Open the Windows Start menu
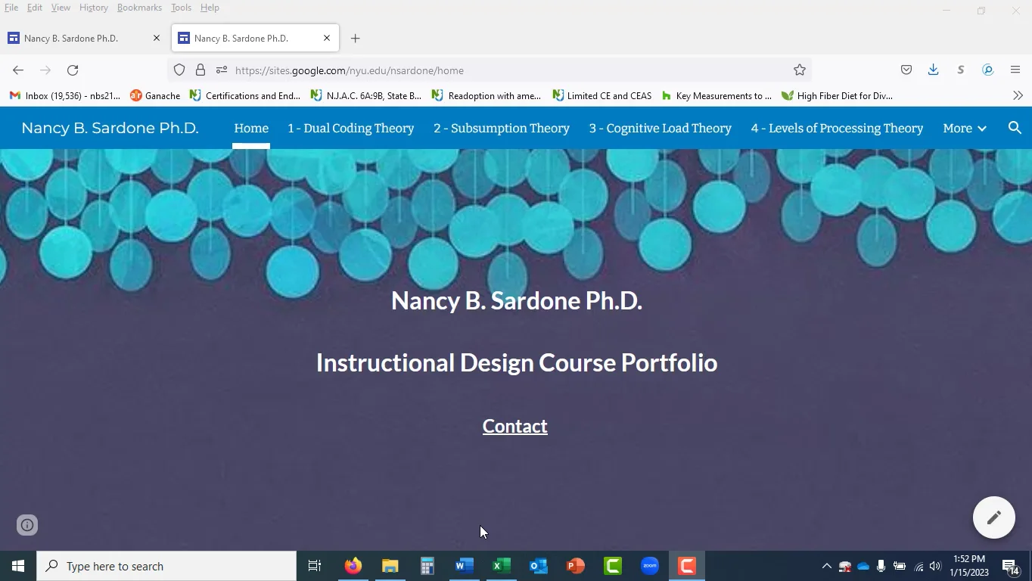The height and width of the screenshot is (581, 1032). tap(18, 566)
